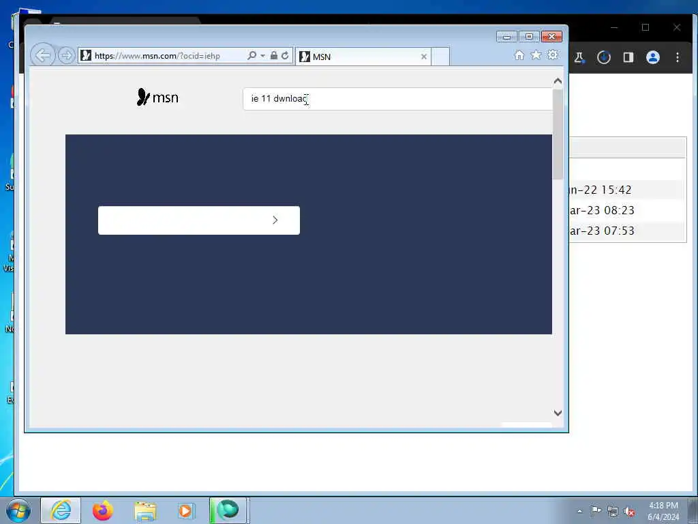Click the search magnifier in IE address bar
Viewport: 698px width, 524px height.
point(252,56)
